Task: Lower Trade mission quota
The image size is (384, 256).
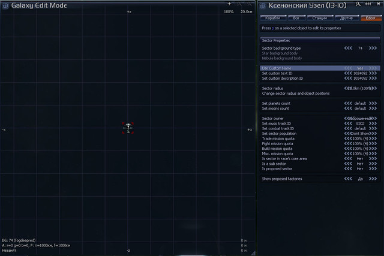Action: 348,138
